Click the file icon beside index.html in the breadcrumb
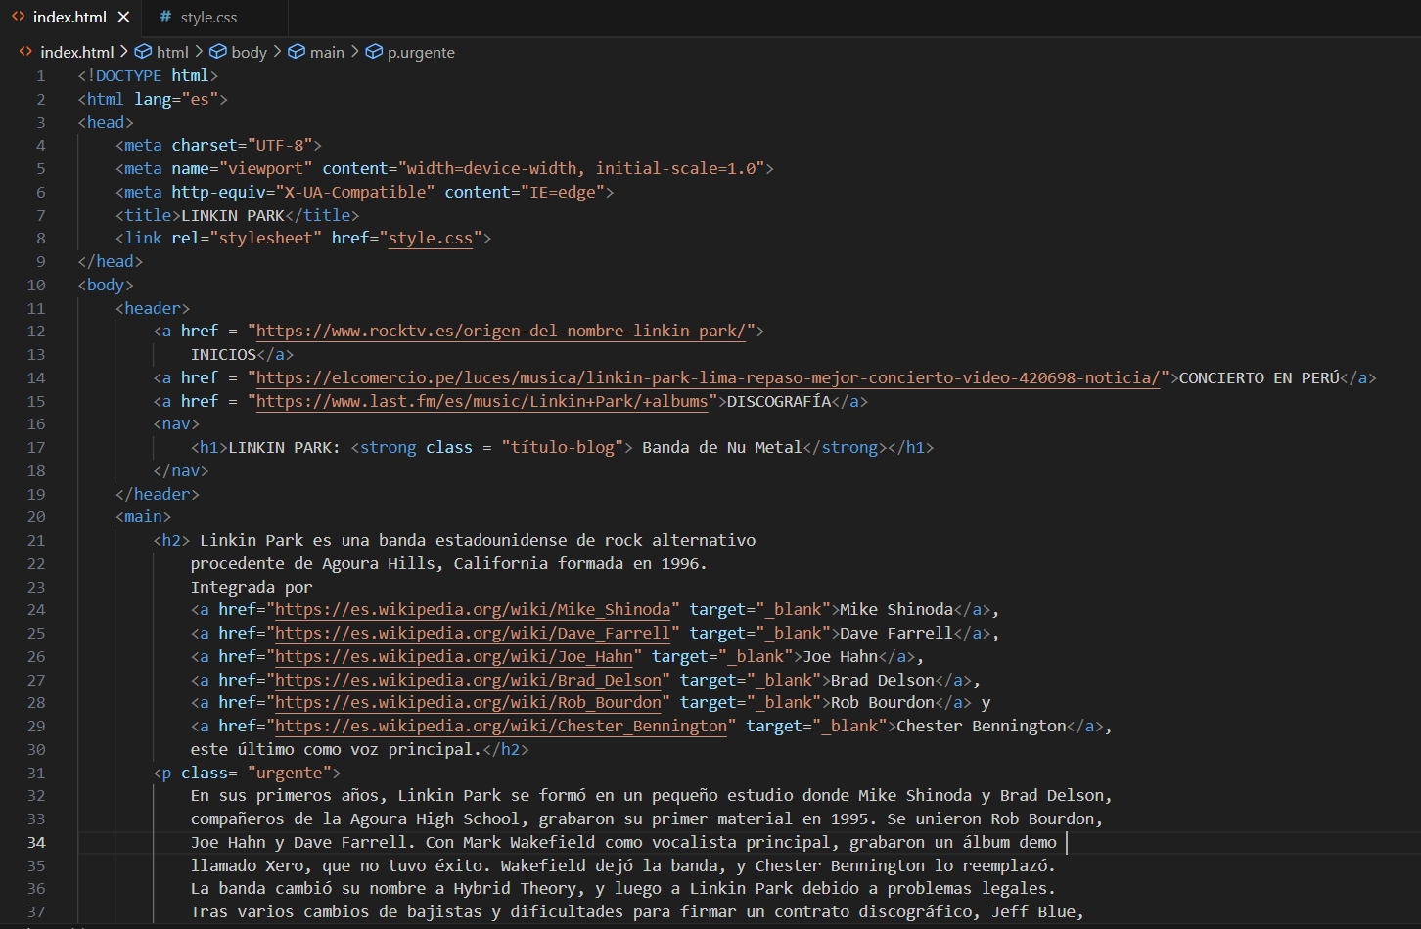This screenshot has width=1421, height=929. (x=25, y=52)
